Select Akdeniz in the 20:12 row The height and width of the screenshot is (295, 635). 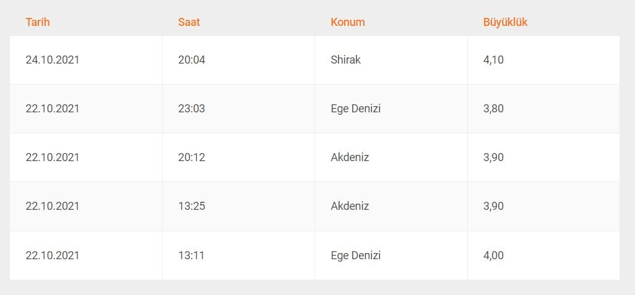click(x=350, y=157)
